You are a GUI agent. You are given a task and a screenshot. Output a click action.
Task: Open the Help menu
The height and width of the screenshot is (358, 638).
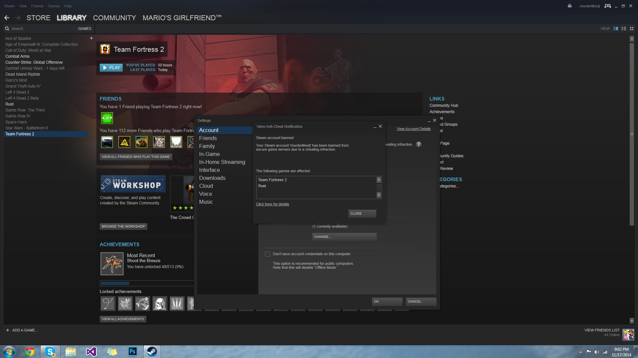tap(68, 6)
